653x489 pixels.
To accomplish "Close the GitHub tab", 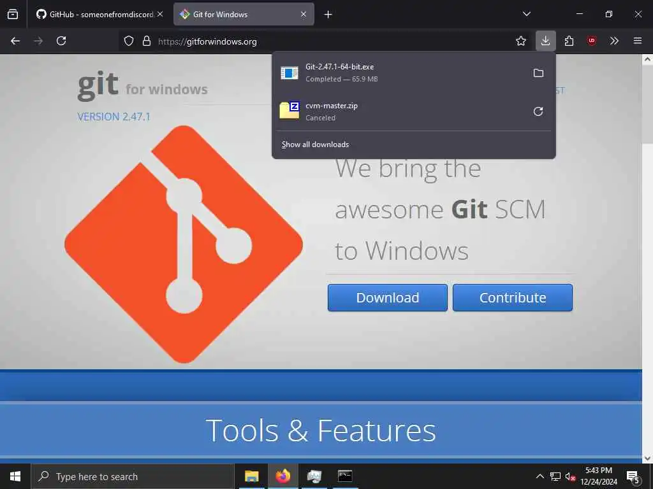I will click(160, 14).
